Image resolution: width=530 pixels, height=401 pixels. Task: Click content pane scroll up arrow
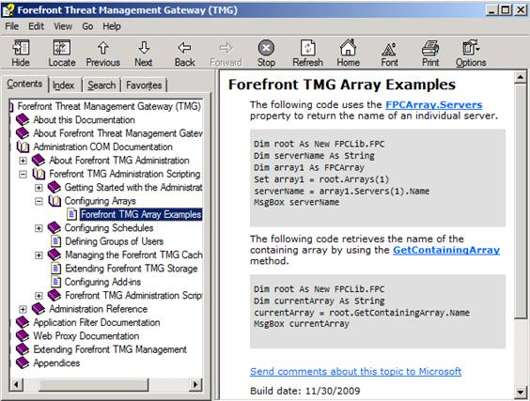(521, 77)
